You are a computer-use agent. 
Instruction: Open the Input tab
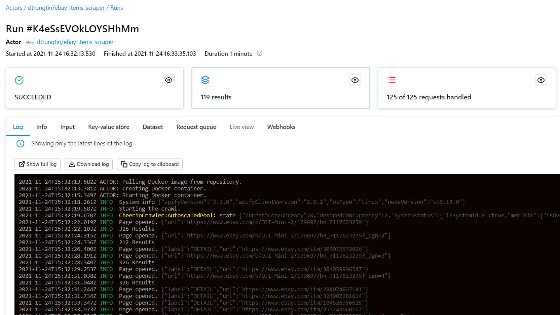pos(68,127)
